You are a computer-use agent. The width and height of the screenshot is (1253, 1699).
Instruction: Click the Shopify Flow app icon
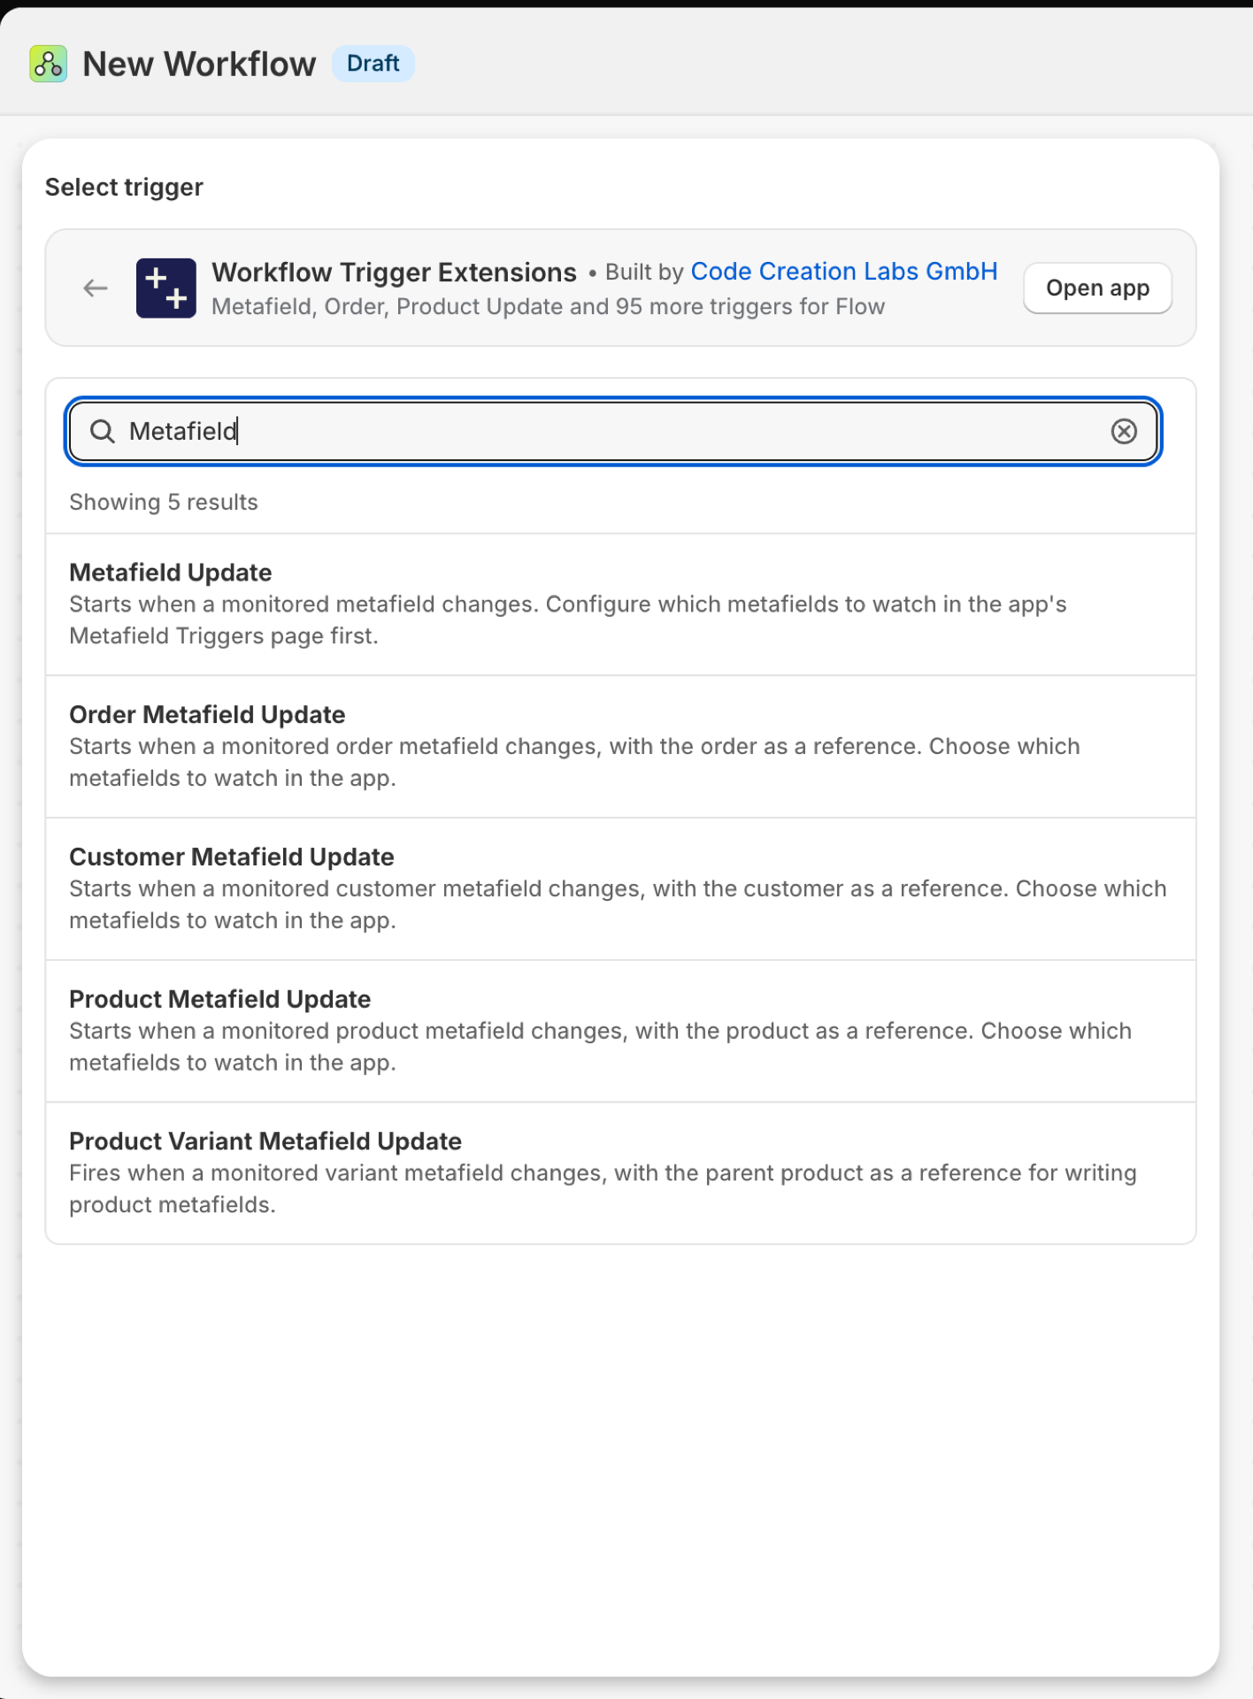click(48, 64)
